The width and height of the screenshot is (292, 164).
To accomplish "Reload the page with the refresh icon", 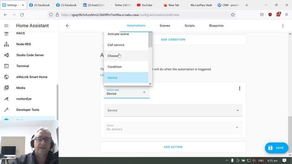I will 22,15.
